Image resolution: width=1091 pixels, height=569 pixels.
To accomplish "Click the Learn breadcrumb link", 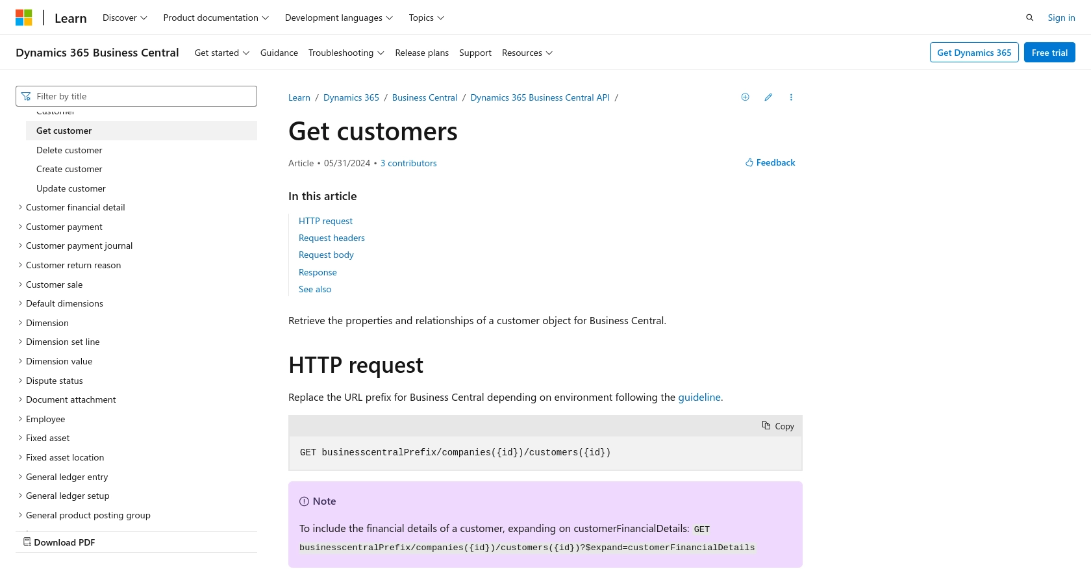I will (x=299, y=97).
